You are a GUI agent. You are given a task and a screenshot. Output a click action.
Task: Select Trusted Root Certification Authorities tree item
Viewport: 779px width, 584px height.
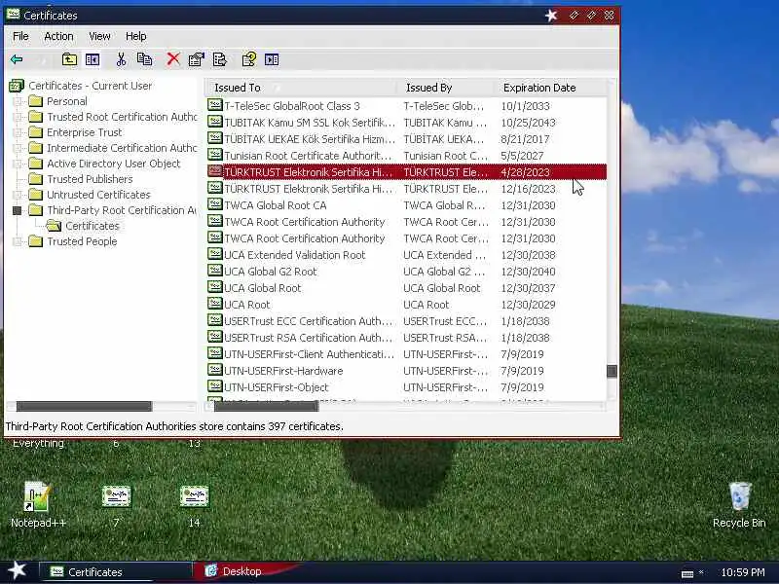(x=122, y=117)
